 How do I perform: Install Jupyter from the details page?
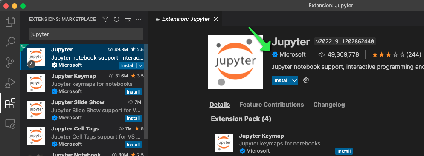pyautogui.click(x=282, y=80)
